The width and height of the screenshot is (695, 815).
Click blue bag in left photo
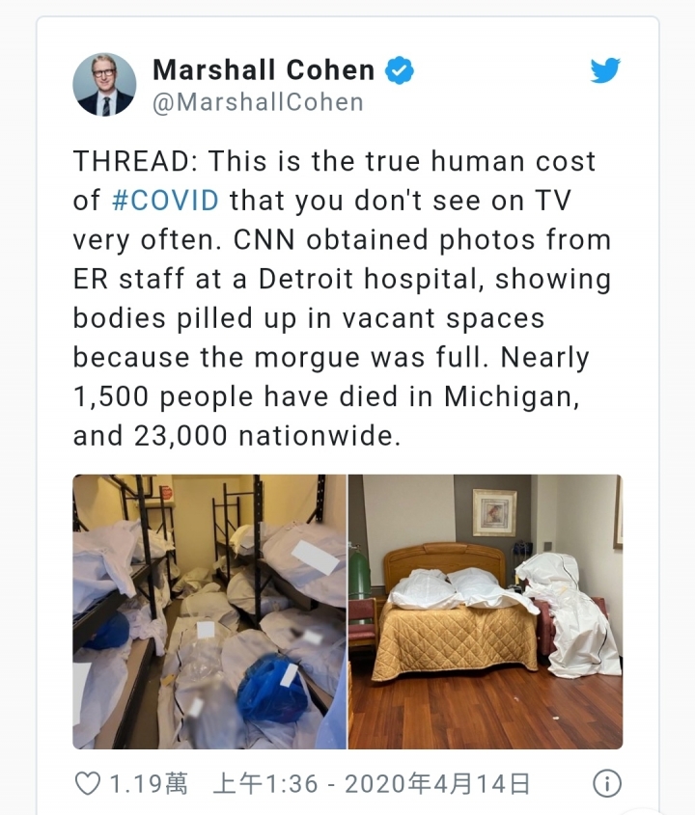[273, 689]
